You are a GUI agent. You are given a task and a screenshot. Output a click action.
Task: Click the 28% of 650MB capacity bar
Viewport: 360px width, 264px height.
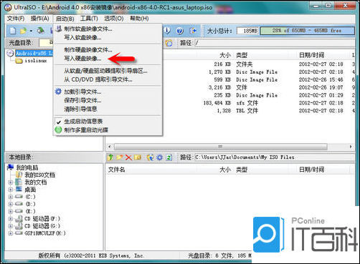click(307, 31)
